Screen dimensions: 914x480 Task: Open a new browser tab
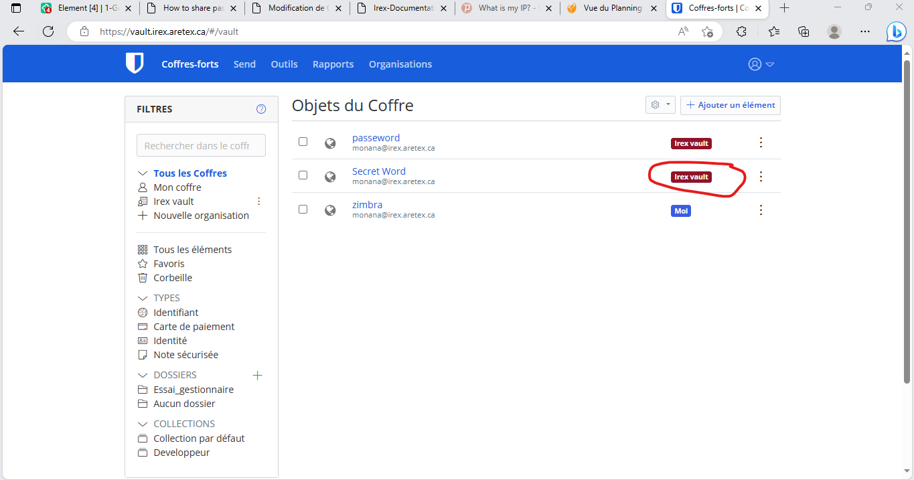pos(785,8)
